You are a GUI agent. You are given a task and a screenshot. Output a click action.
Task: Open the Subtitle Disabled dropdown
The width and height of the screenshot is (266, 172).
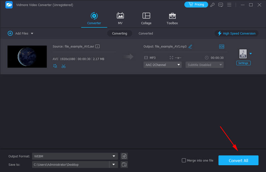pos(204,65)
